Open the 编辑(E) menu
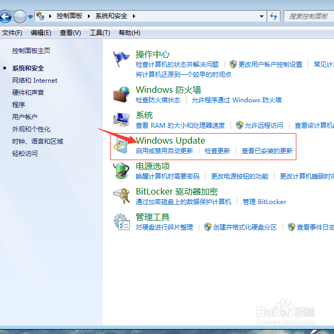 41,33
